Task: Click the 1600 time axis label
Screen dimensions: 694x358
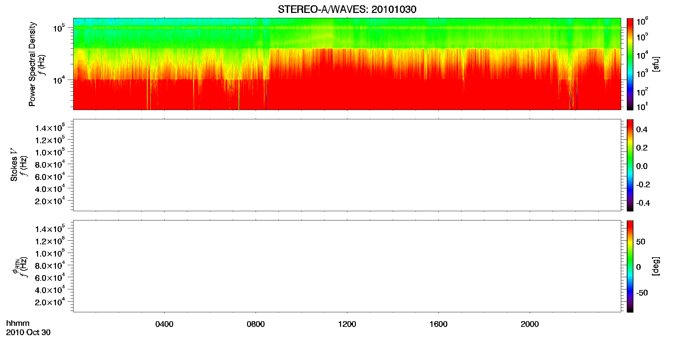Action: click(438, 324)
